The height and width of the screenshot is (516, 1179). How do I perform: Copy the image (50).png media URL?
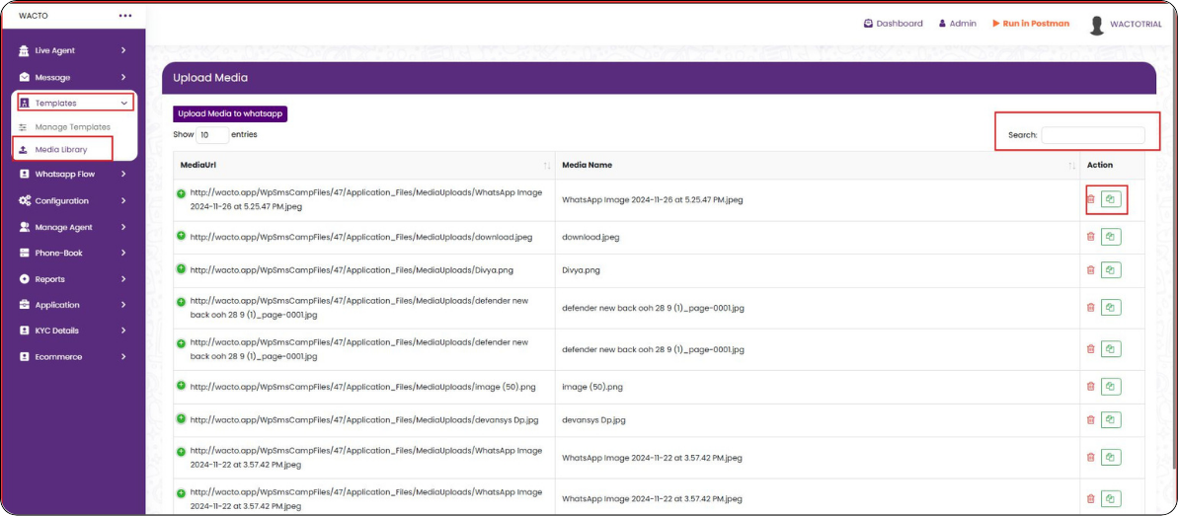pos(1111,387)
